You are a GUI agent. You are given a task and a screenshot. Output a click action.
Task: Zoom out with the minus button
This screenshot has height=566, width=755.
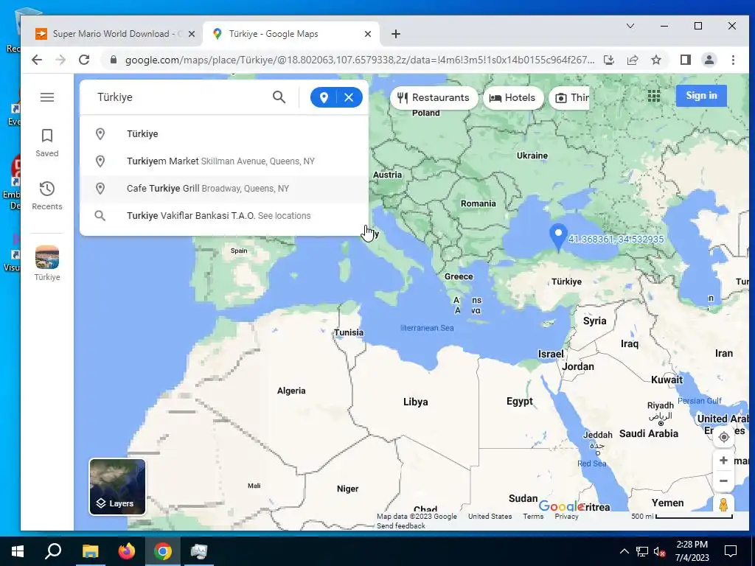pos(723,481)
